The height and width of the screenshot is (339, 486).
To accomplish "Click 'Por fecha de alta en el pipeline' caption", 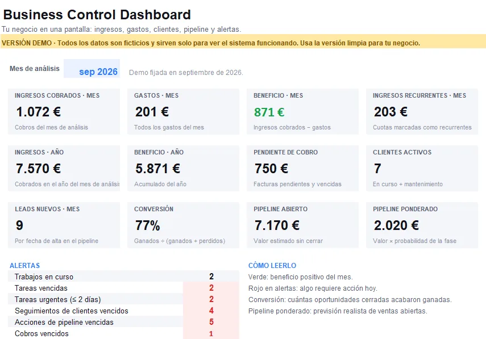I will coord(56,241).
